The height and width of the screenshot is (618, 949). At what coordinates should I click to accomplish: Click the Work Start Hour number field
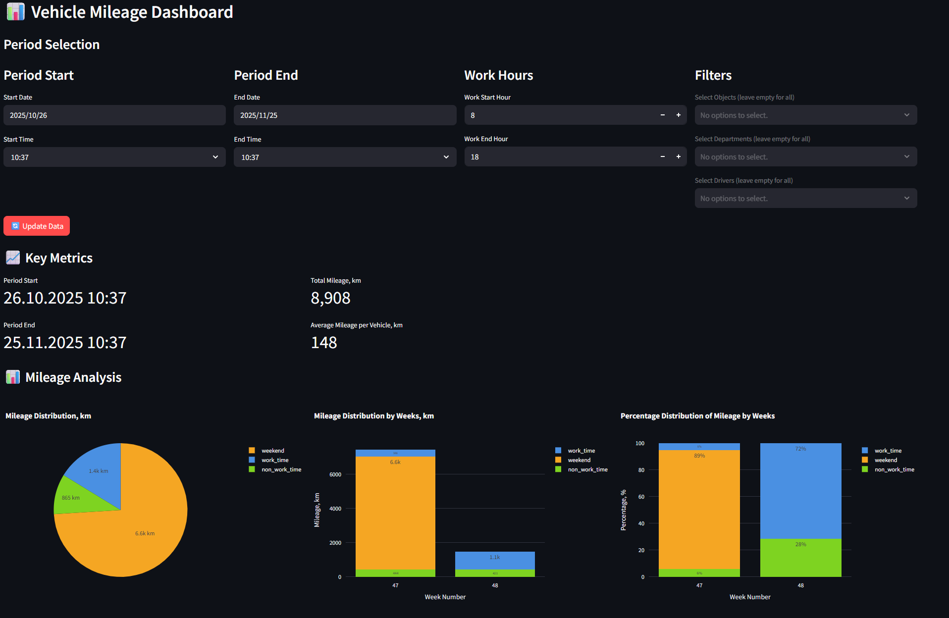pyautogui.click(x=560, y=115)
